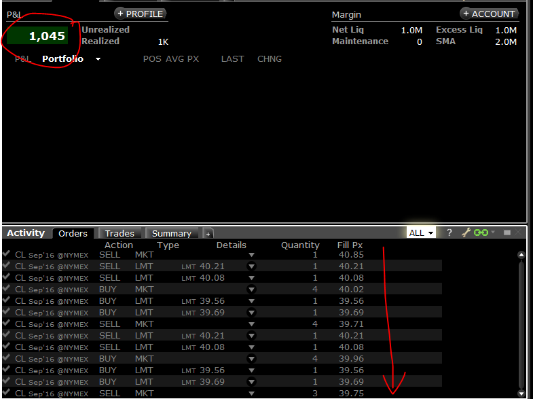
Task: Click the Net Liq 1.0M value
Action: click(x=411, y=31)
